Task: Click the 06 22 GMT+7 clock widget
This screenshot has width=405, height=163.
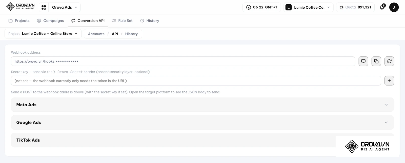Action: click(x=262, y=7)
